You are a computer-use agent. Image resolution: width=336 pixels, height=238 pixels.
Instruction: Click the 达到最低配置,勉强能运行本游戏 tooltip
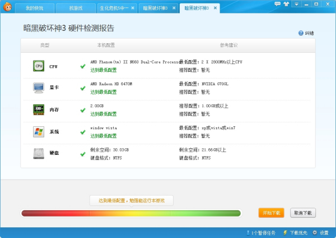[x=132, y=200]
